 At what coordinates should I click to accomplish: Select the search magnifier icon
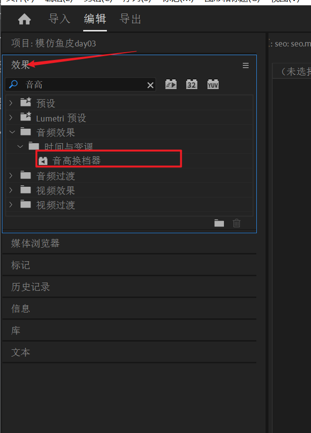point(13,84)
